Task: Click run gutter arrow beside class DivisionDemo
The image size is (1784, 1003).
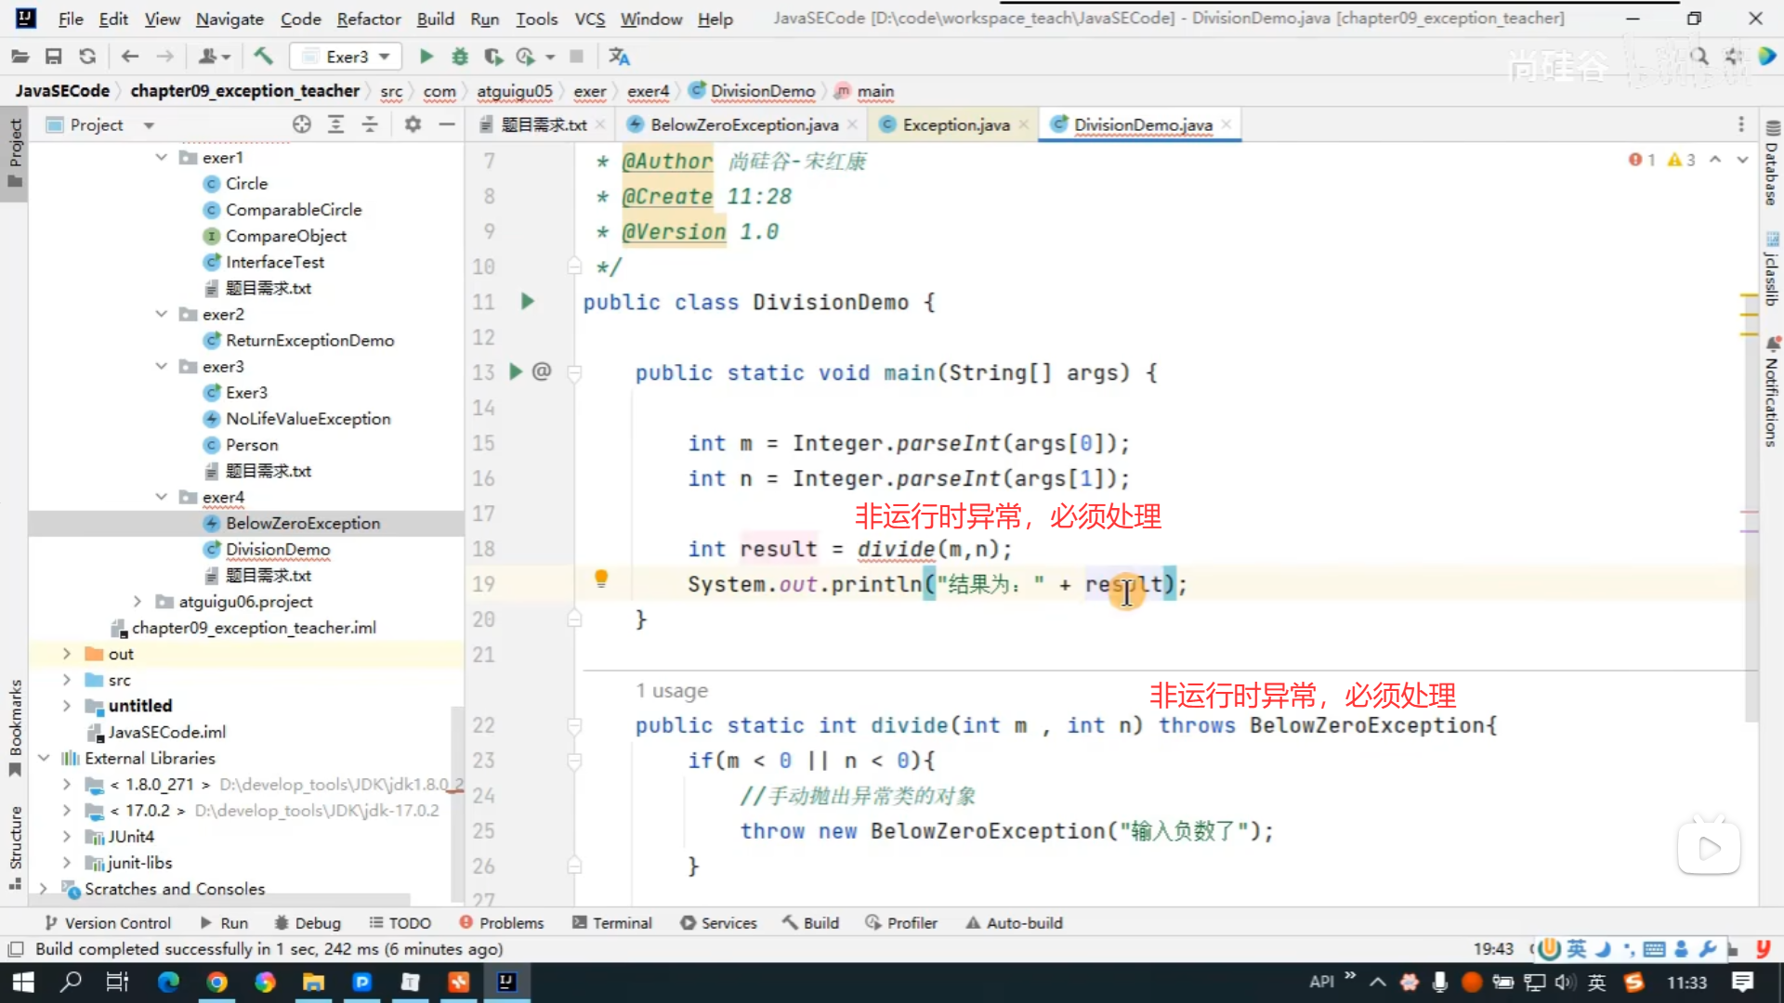Action: click(527, 301)
